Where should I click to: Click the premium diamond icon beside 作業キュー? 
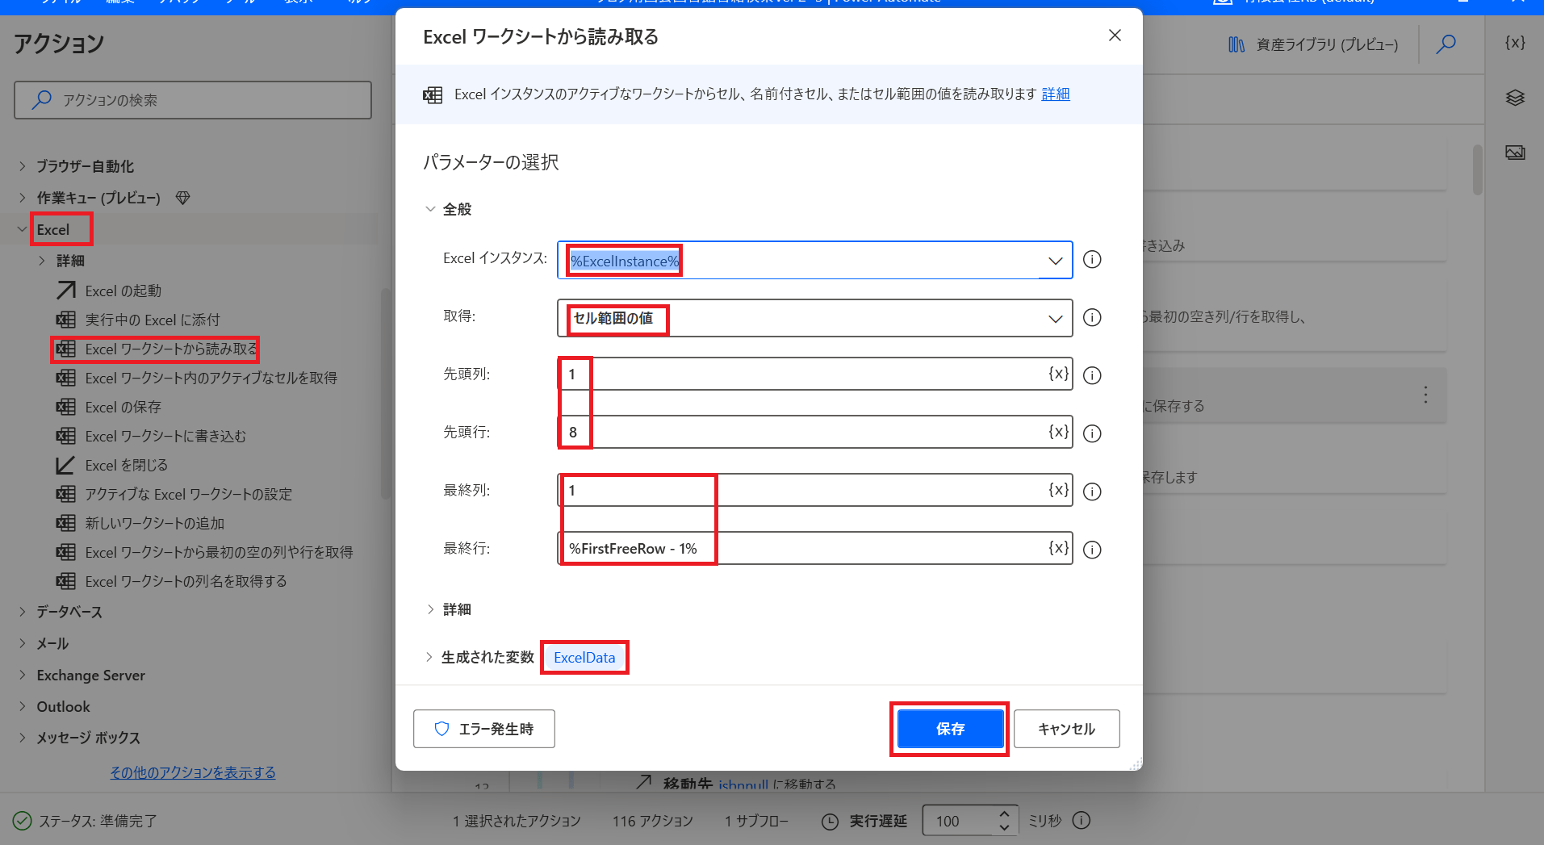coord(183,198)
